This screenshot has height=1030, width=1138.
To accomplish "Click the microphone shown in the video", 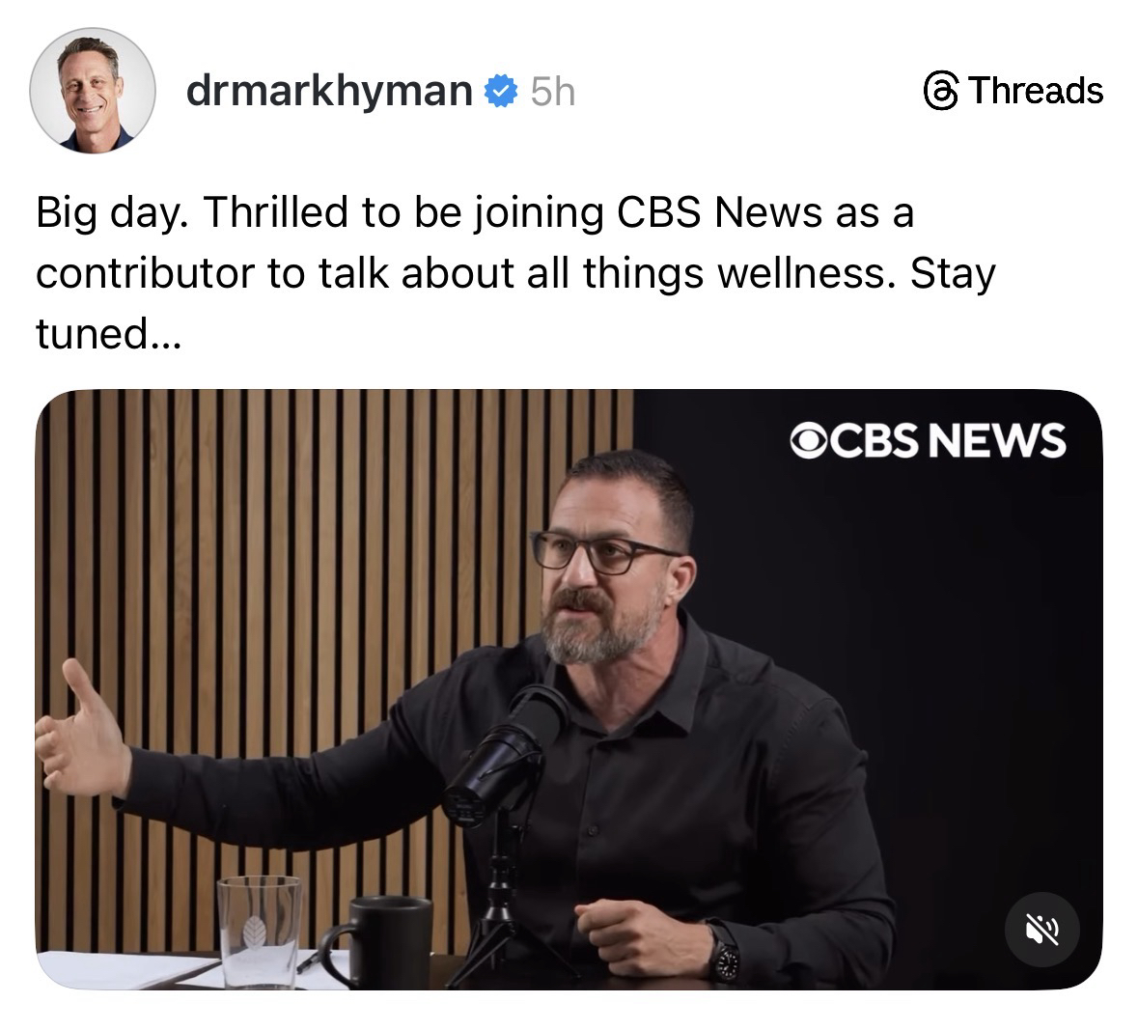I will coord(506,751).
